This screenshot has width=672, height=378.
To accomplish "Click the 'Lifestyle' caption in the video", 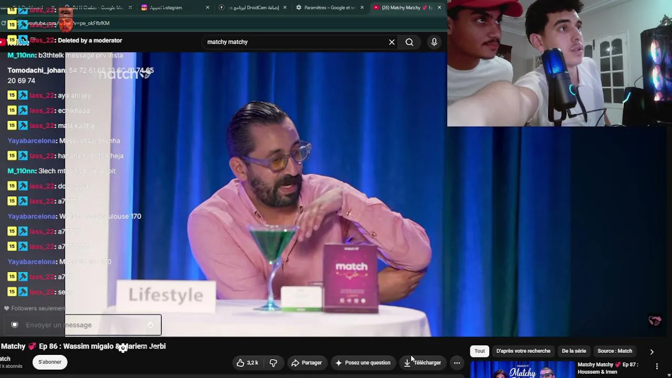I will click(166, 295).
